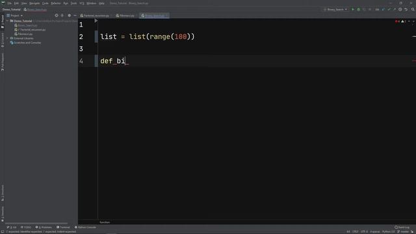Open the Project tool window side tab

pos(3,21)
